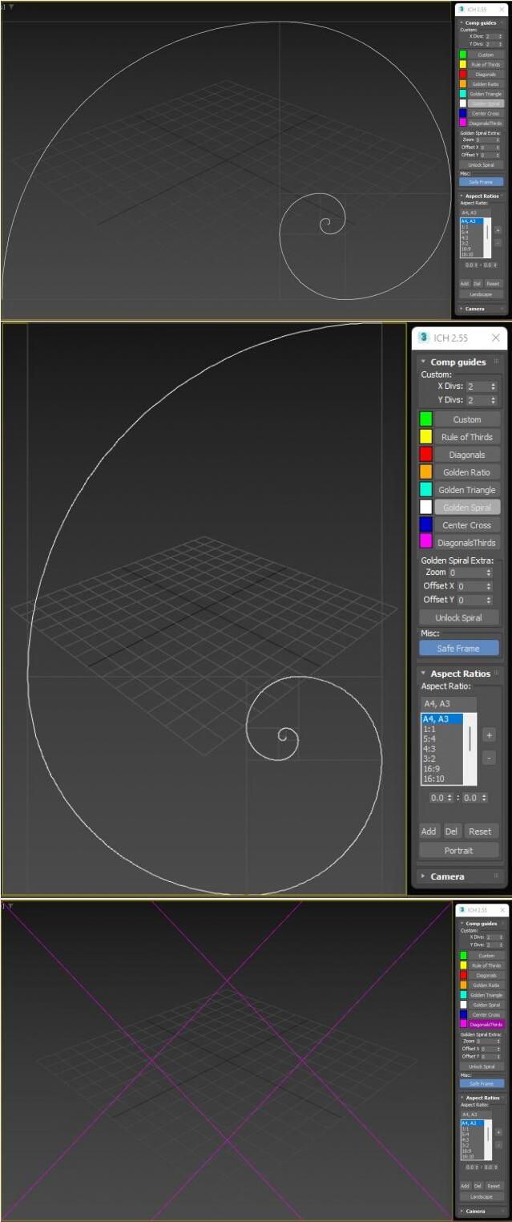
Task: Click the Aspect Ratio name field showing A4, A3
Action: click(449, 703)
